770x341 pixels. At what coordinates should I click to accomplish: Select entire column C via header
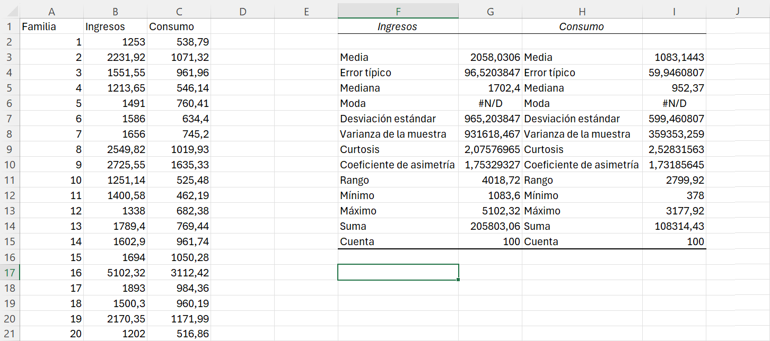(x=179, y=11)
